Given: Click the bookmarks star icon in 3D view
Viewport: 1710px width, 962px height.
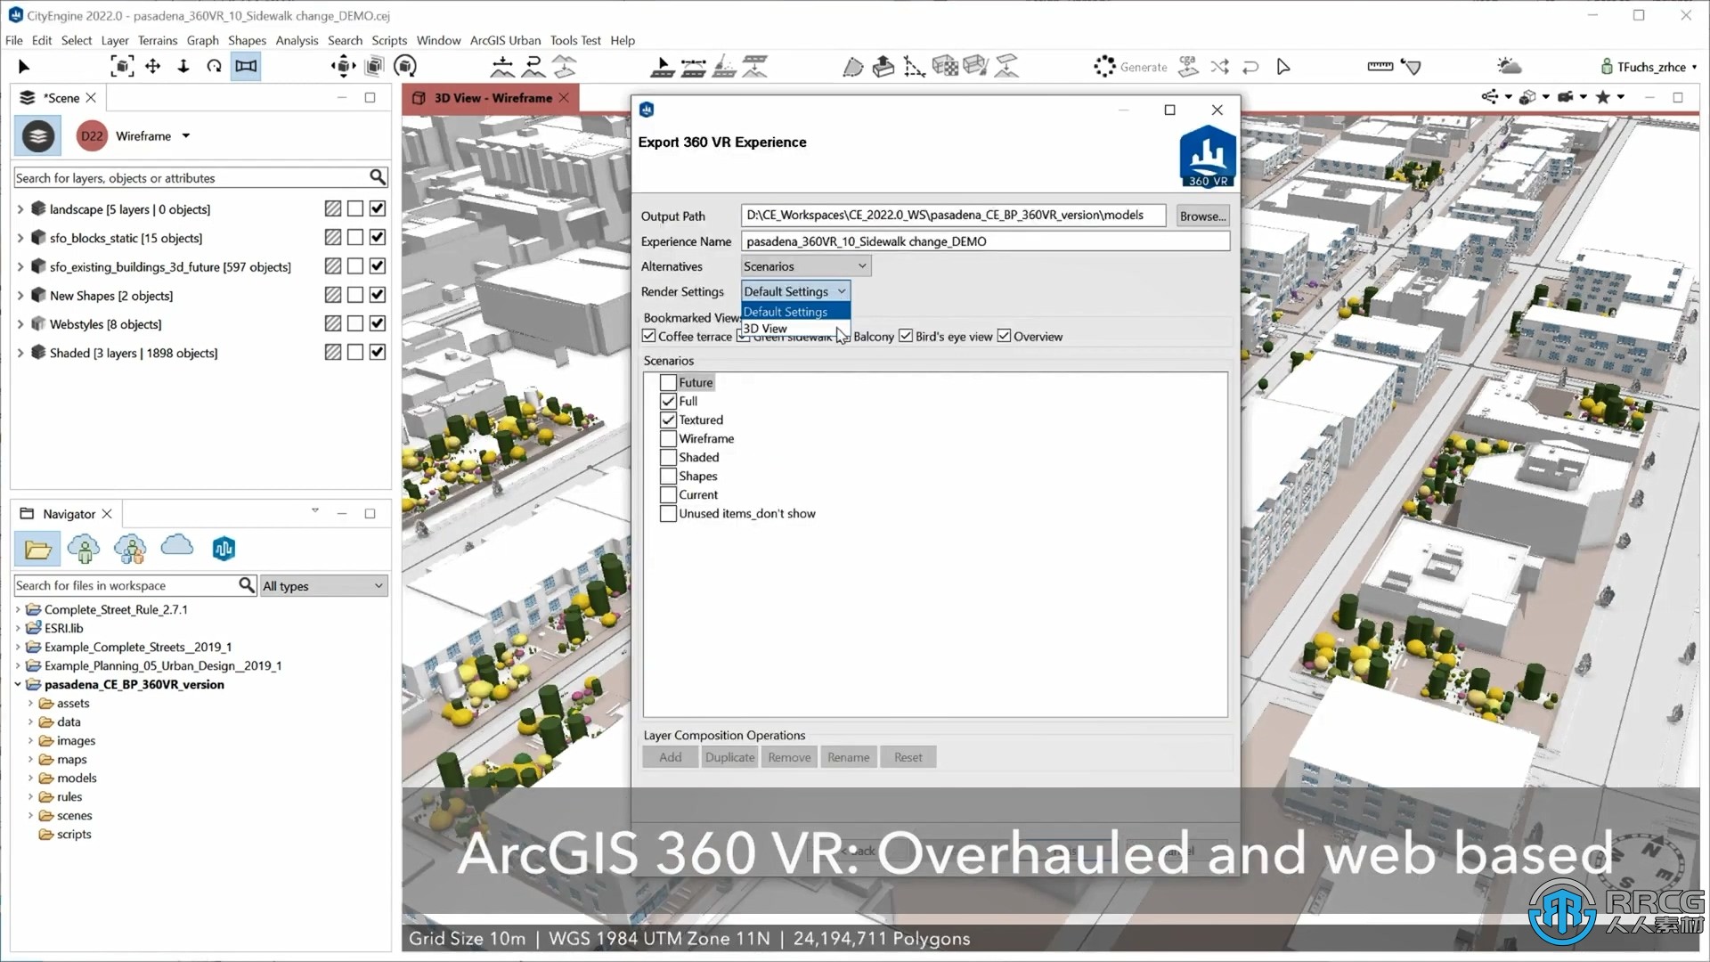Looking at the screenshot, I should (x=1603, y=97).
